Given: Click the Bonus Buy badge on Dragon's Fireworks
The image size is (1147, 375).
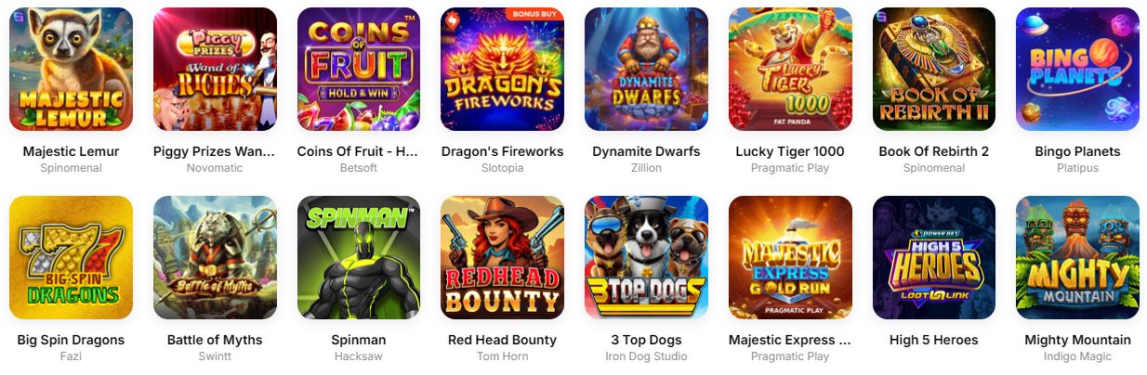Looking at the screenshot, I should point(534,15).
